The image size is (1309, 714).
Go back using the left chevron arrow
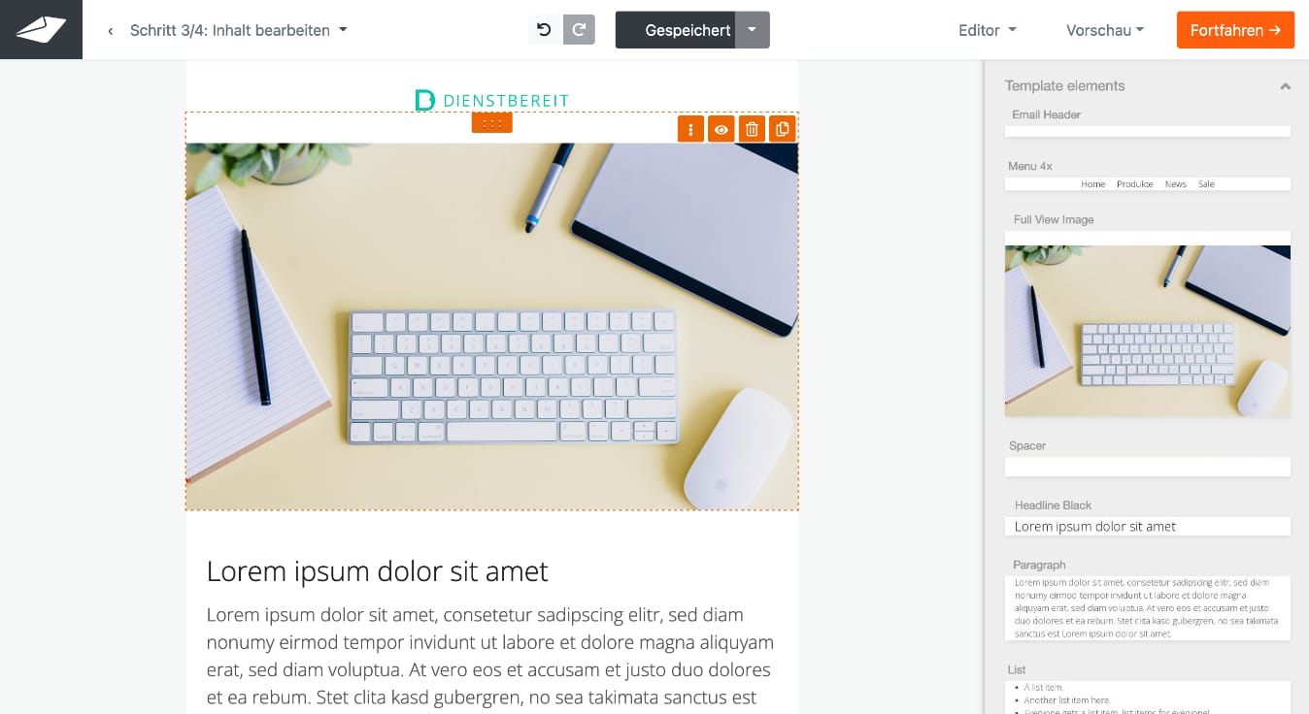pyautogui.click(x=110, y=31)
